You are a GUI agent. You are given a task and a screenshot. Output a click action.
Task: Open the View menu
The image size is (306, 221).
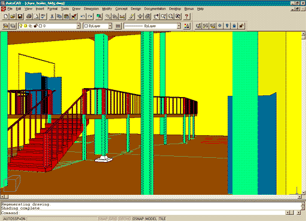coord(28,9)
